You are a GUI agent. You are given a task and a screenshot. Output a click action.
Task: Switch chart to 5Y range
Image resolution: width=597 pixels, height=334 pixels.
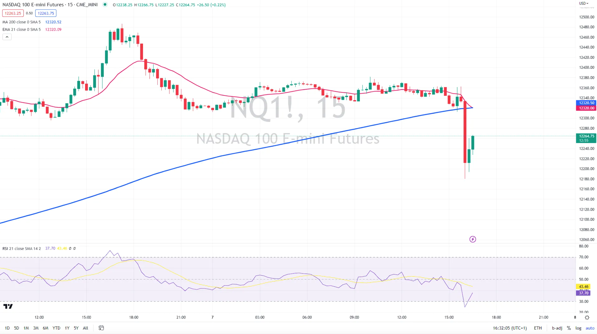(x=76, y=328)
